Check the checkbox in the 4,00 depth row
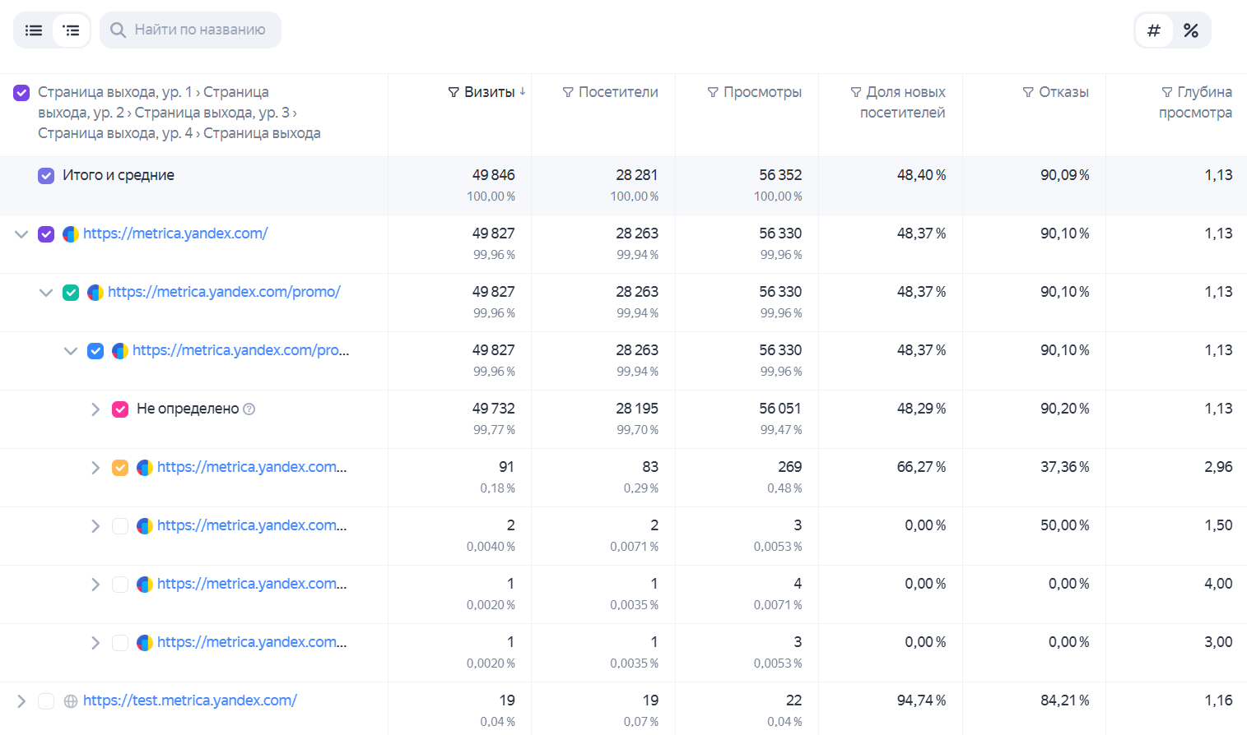Screen dimensions: 1247x735 (120, 585)
